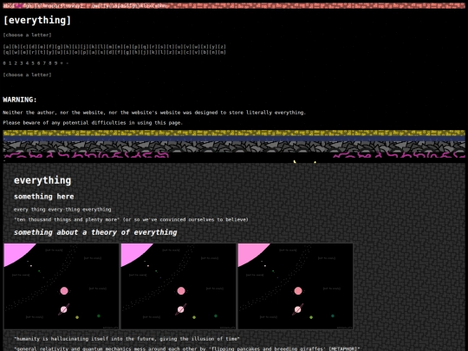Viewport: 468px width, 351px height.
Task: Click the digit 4 in the number row
Action: 27,63
